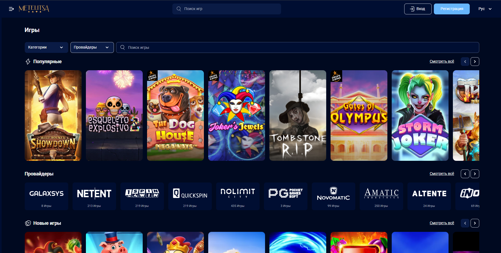501x253 pixels.
Task: Open the new game with jester and watermelon
Action: 53,242
